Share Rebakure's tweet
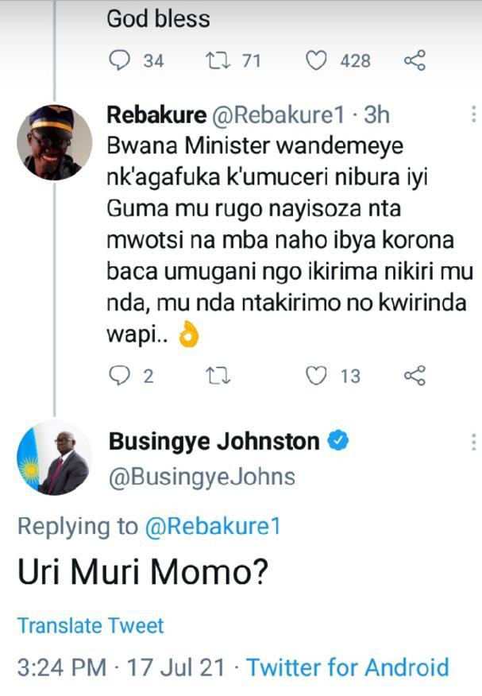Image resolution: width=482 pixels, height=696 pixels. click(415, 375)
